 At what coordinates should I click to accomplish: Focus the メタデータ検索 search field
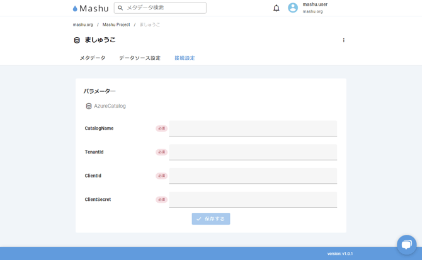coord(164,8)
